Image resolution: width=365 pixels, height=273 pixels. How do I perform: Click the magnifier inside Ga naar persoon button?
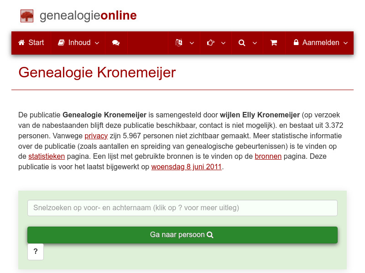(210, 235)
